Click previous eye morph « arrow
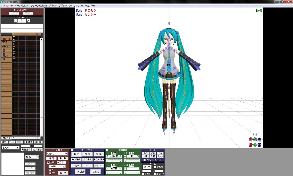 coord(108,156)
